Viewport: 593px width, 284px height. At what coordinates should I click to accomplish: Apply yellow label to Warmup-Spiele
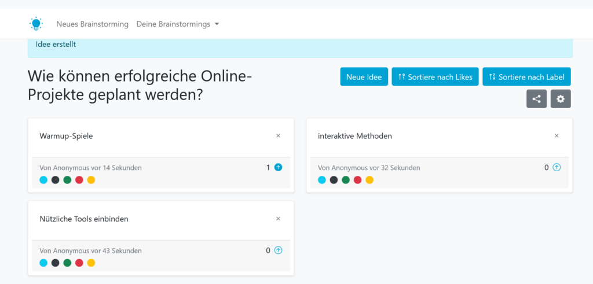(91, 180)
